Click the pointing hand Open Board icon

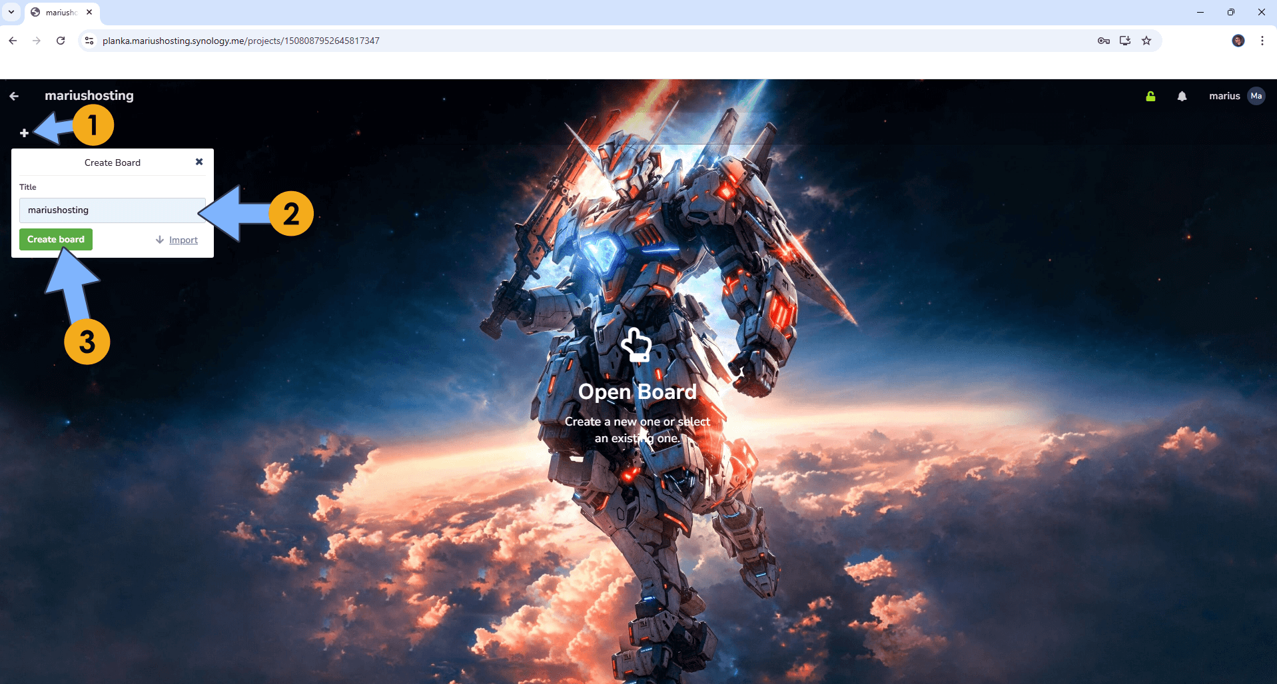point(636,344)
